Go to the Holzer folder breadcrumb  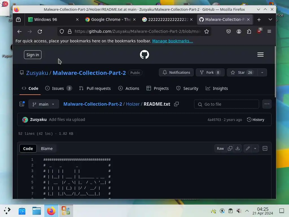(133, 104)
